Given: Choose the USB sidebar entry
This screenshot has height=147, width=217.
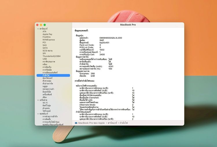Looking at the screenshot, I should 45,59.
